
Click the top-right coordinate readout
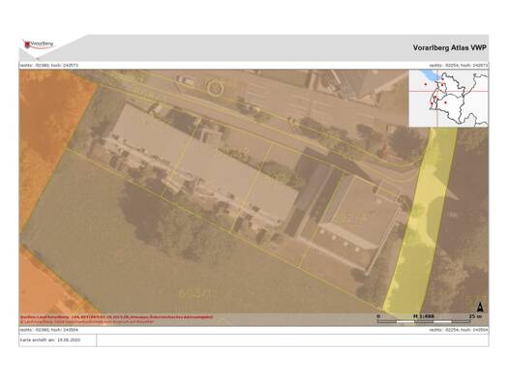tap(459, 65)
